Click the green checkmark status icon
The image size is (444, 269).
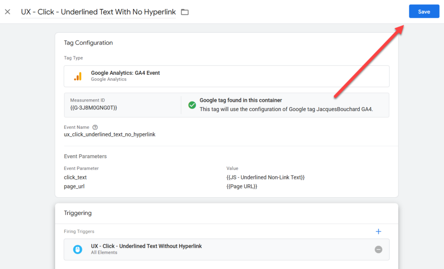point(192,105)
